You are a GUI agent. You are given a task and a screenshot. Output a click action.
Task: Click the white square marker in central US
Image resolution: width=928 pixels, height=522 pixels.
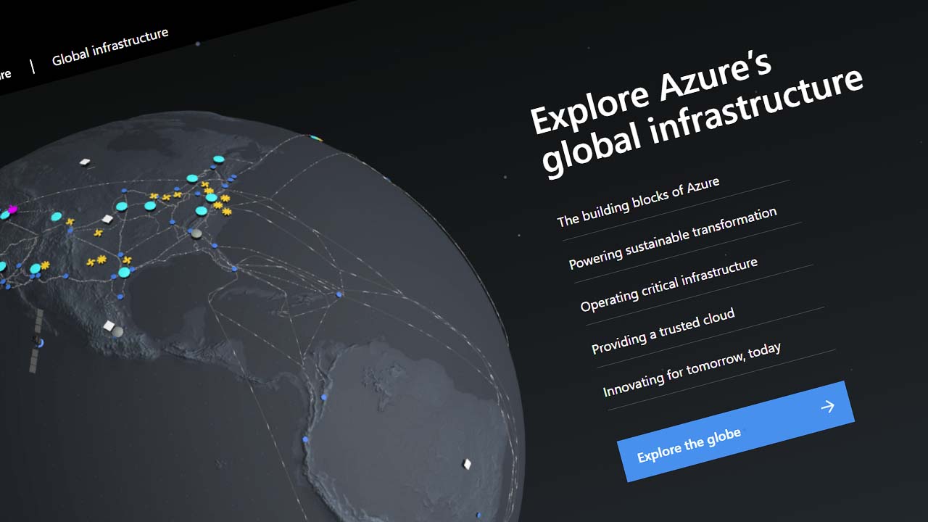(x=107, y=219)
